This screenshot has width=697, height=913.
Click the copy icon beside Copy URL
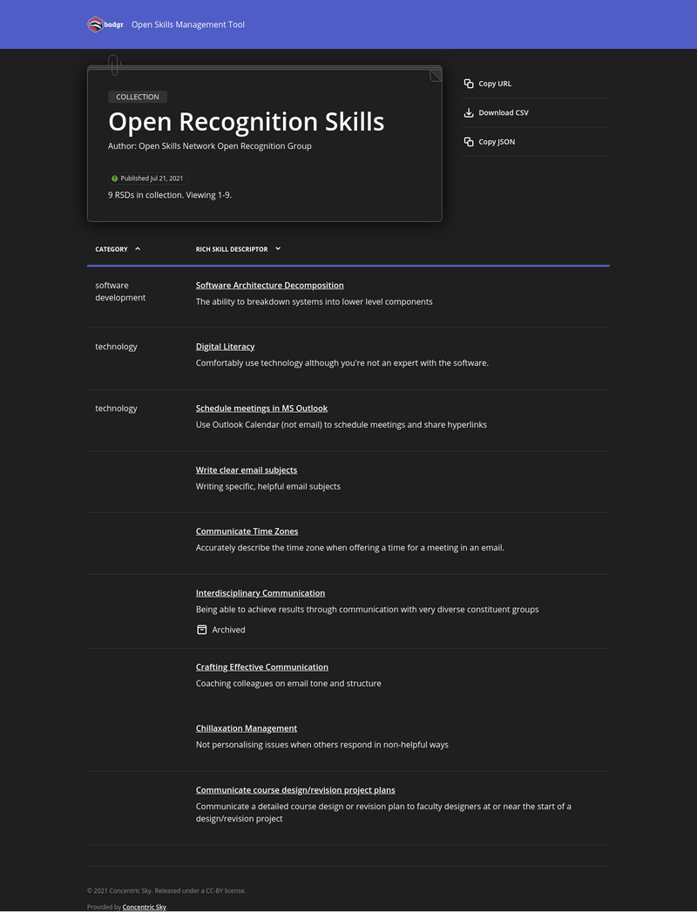click(470, 83)
